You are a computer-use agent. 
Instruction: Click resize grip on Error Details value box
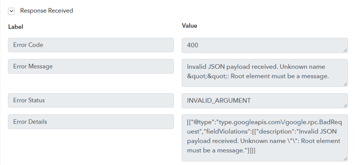(345, 159)
